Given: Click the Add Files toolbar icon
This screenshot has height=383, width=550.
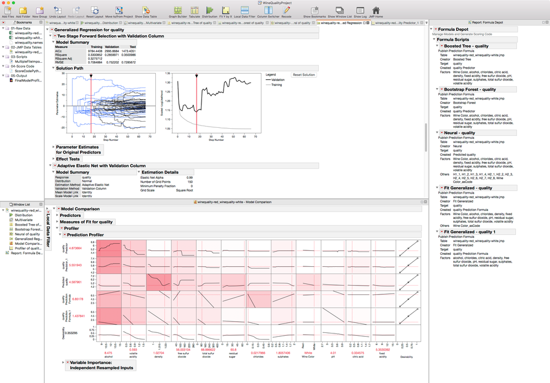Looking at the screenshot, I should tap(8, 10).
